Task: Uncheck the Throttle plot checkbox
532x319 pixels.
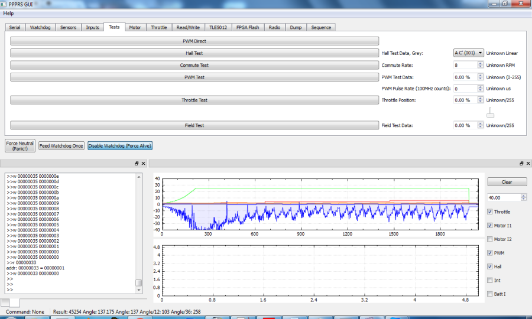Action: click(490, 211)
